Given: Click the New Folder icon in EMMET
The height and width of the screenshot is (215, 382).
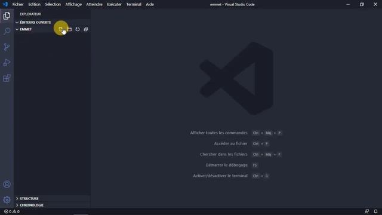Looking at the screenshot, I should coord(69,29).
